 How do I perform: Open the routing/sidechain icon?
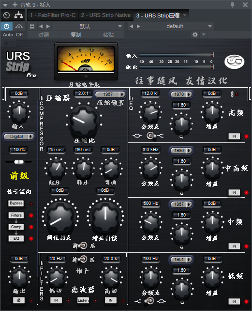[18, 15]
